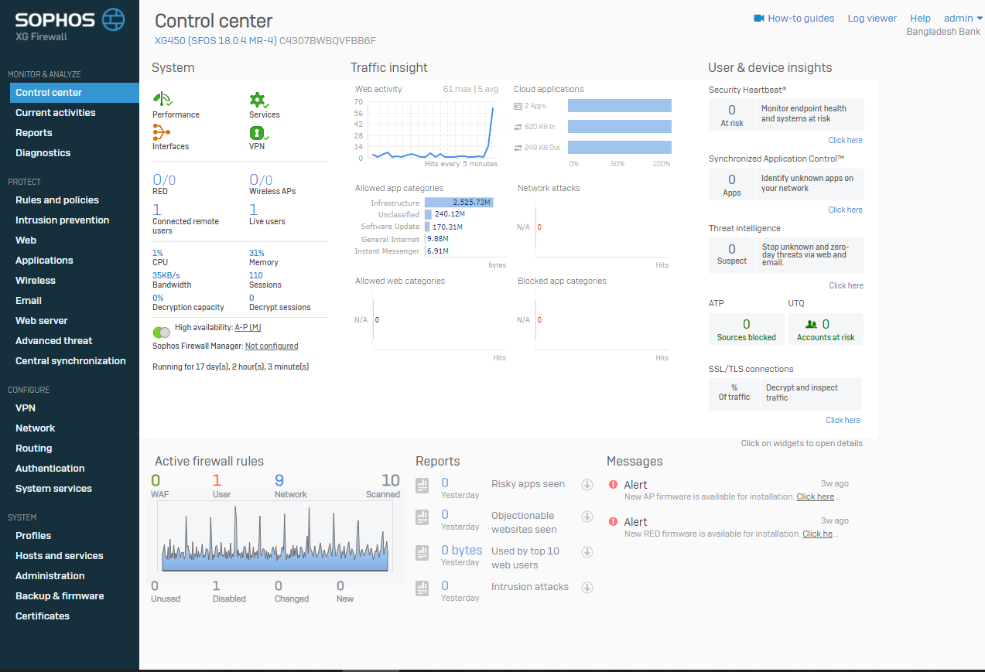Download the Intrusion attacks report
This screenshot has height=672, width=985.
click(x=587, y=588)
